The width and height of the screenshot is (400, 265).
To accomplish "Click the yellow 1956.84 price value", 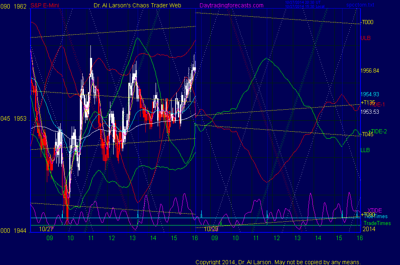I will click(370, 71).
